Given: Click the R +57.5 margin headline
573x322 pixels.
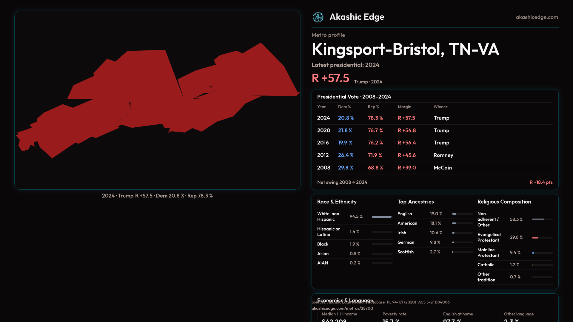Looking at the screenshot, I should pyautogui.click(x=330, y=78).
